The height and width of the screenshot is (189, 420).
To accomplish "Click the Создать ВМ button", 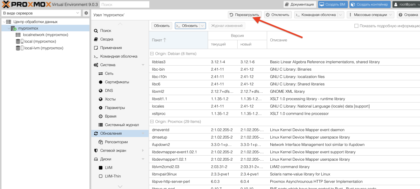I will click(333, 4).
